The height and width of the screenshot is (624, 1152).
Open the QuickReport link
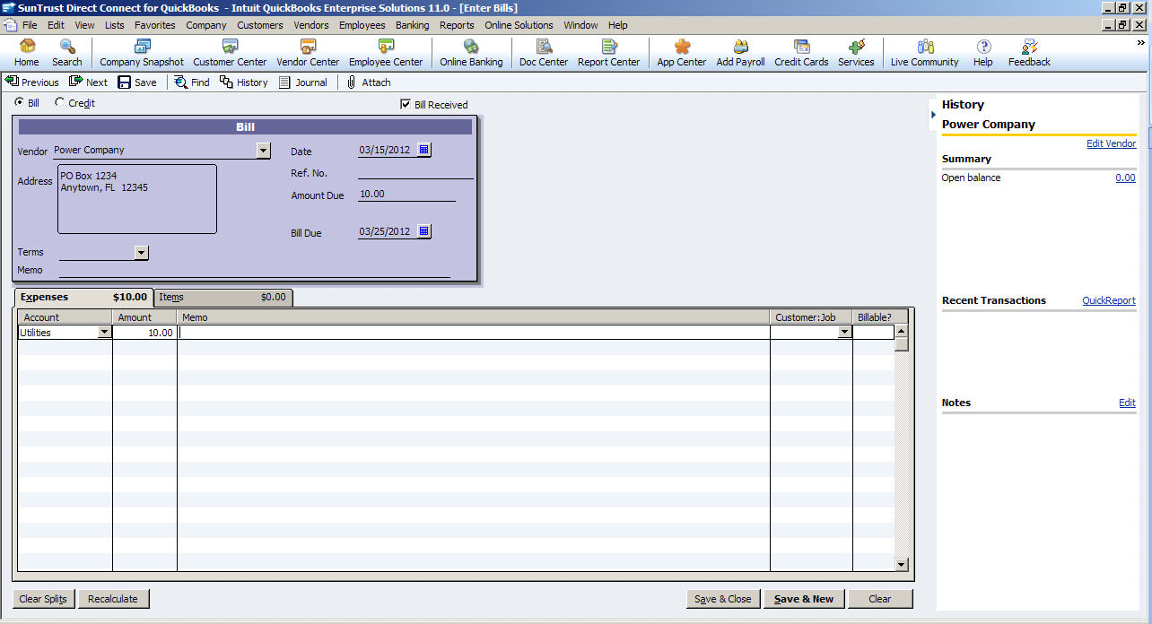(1109, 300)
